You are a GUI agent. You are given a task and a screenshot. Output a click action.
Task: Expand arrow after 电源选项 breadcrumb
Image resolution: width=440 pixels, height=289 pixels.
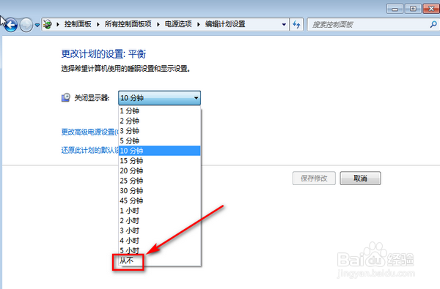[199, 25]
